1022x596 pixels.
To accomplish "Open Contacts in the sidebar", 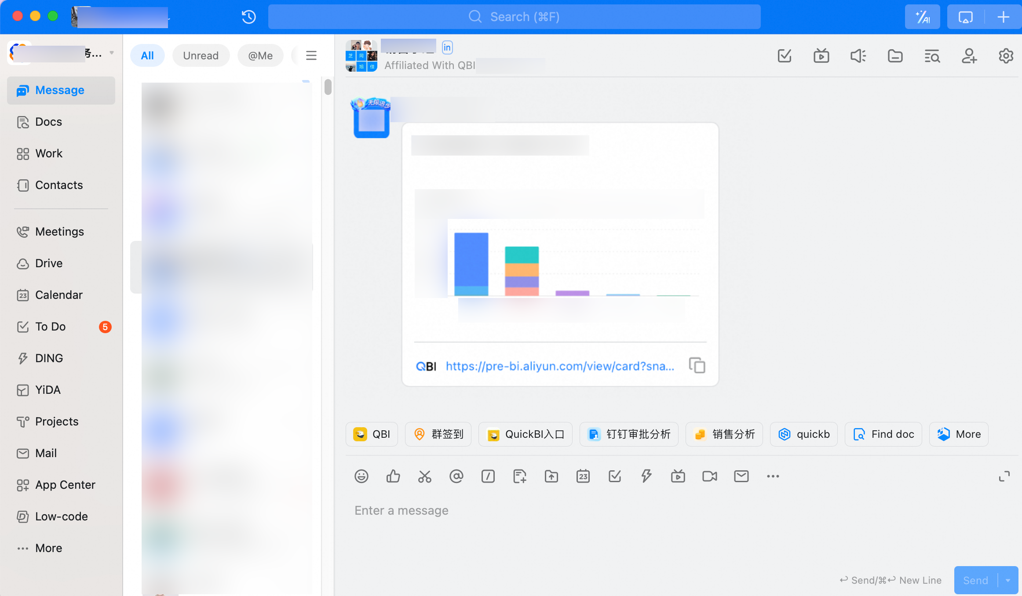I will [x=61, y=185].
